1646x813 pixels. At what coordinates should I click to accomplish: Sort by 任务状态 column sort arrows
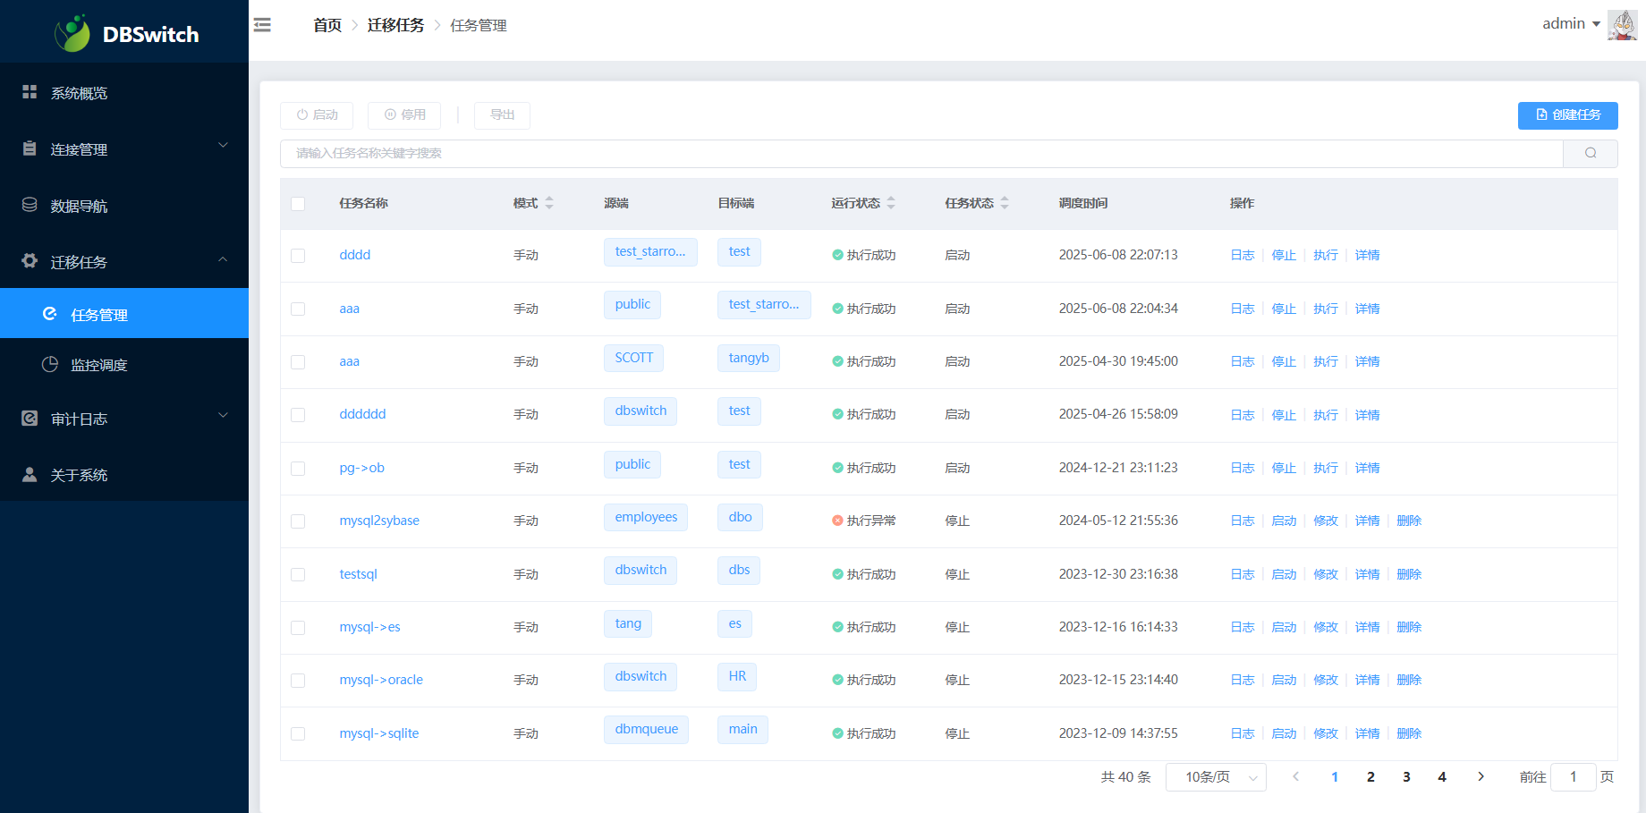(1005, 203)
